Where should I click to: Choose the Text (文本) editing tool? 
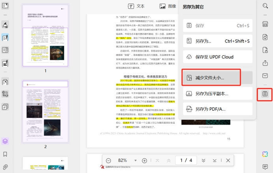point(136,6)
